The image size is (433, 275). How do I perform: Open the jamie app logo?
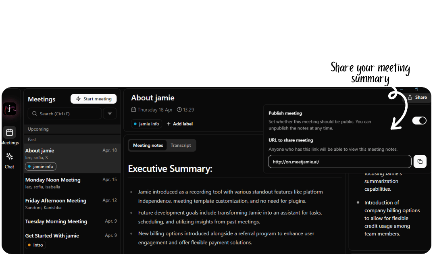[10, 109]
